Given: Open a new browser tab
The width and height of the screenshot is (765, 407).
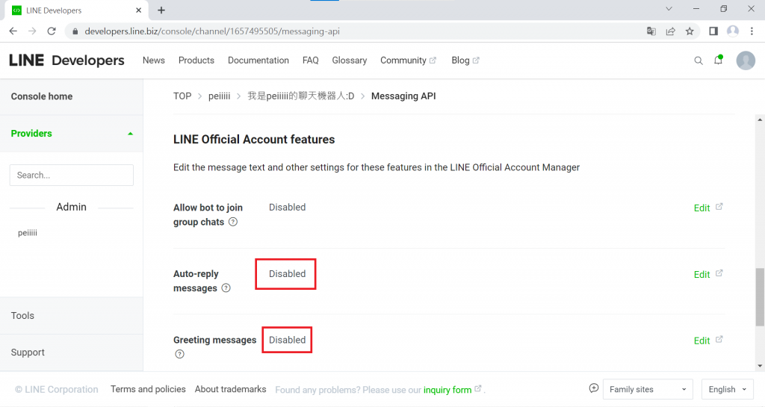Looking at the screenshot, I should tap(161, 10).
